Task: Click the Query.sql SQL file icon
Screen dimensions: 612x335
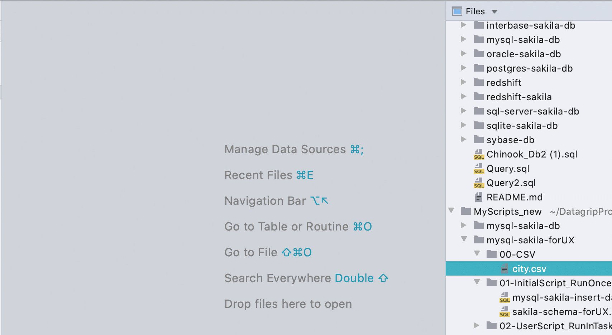Action: [x=479, y=169]
